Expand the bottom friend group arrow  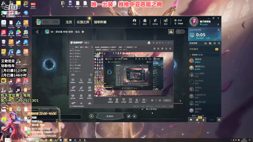pyautogui.click(x=190, y=115)
